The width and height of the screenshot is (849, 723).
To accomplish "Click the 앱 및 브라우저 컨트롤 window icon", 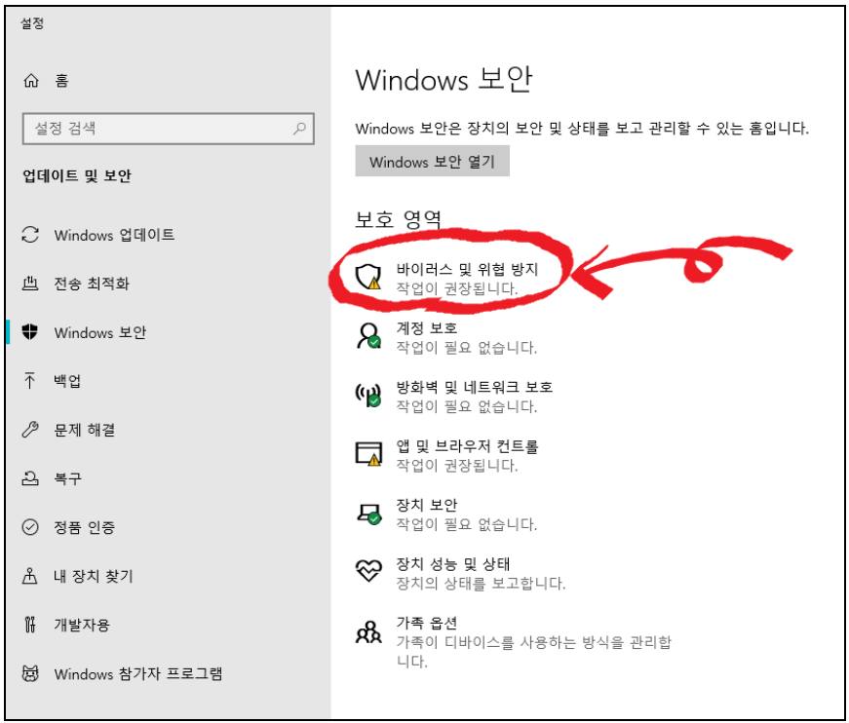I will click(368, 453).
